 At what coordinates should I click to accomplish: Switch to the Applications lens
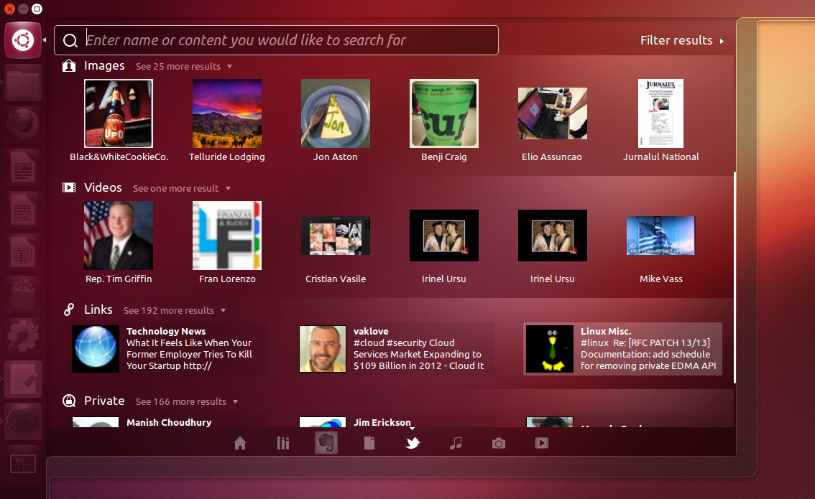pyautogui.click(x=282, y=443)
